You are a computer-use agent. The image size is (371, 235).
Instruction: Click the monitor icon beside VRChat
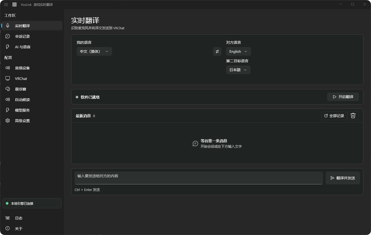coord(8,78)
